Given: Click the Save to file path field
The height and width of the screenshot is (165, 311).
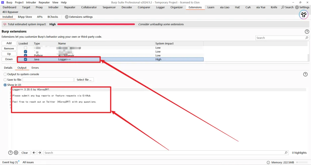Looking at the screenshot, I should point(48,80).
